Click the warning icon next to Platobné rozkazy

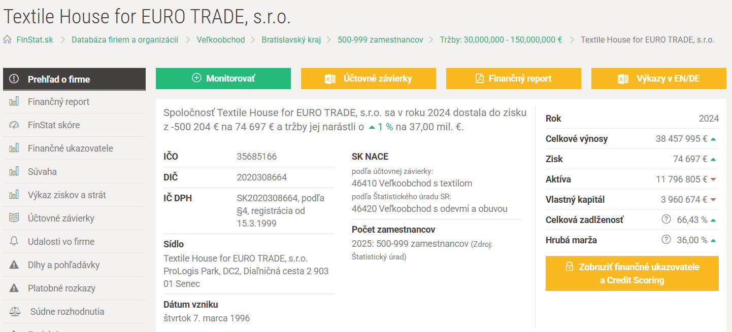click(x=14, y=288)
